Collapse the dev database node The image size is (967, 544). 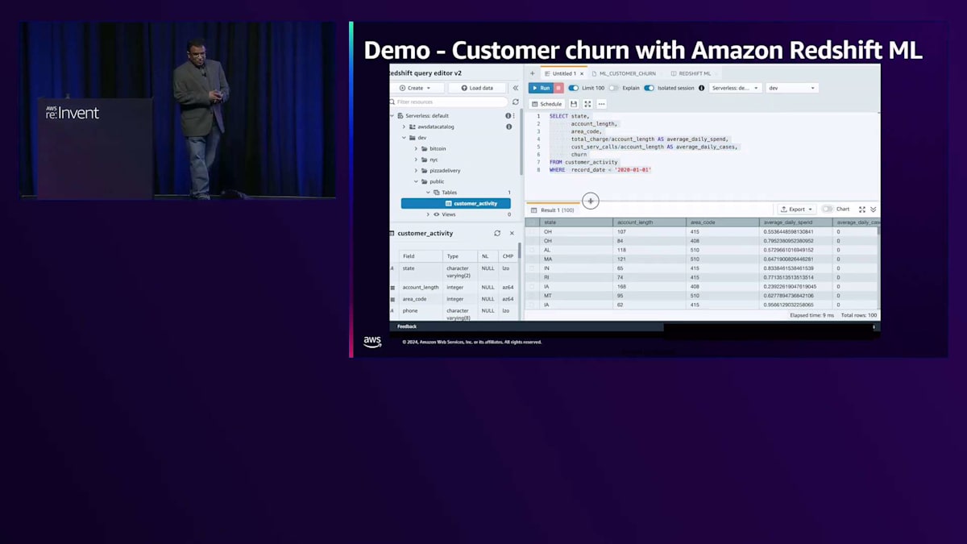(x=404, y=138)
